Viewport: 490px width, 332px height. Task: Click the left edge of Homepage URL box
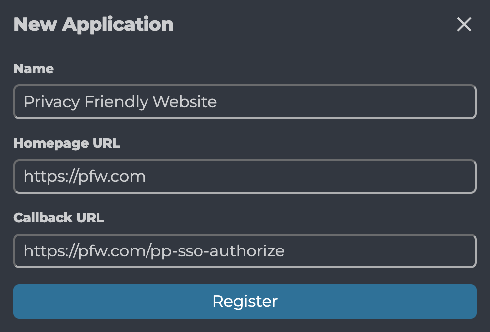[19, 176]
